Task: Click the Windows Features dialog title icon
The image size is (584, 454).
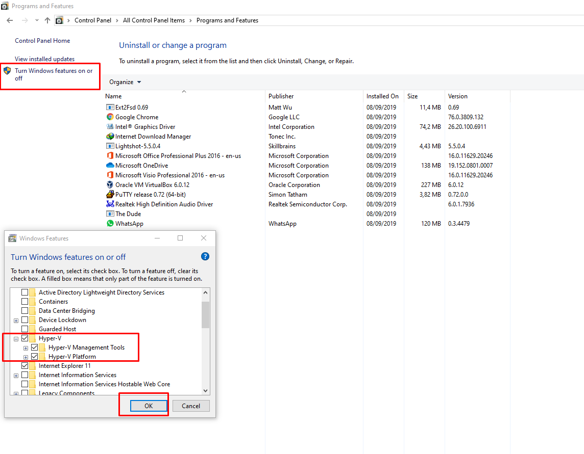Action: (13, 238)
